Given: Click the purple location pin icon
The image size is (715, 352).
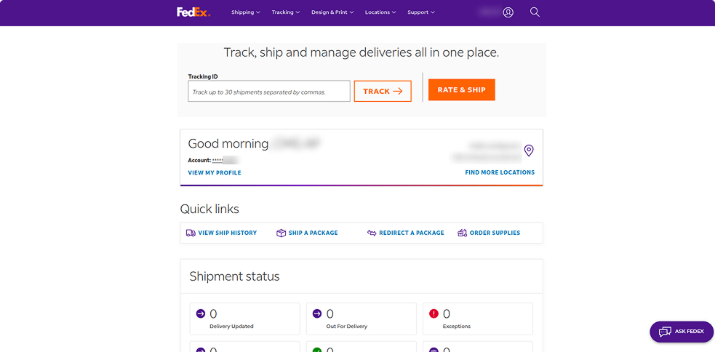Looking at the screenshot, I should 529,151.
